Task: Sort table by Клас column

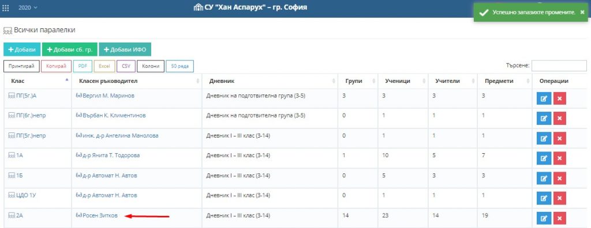Action: point(38,81)
